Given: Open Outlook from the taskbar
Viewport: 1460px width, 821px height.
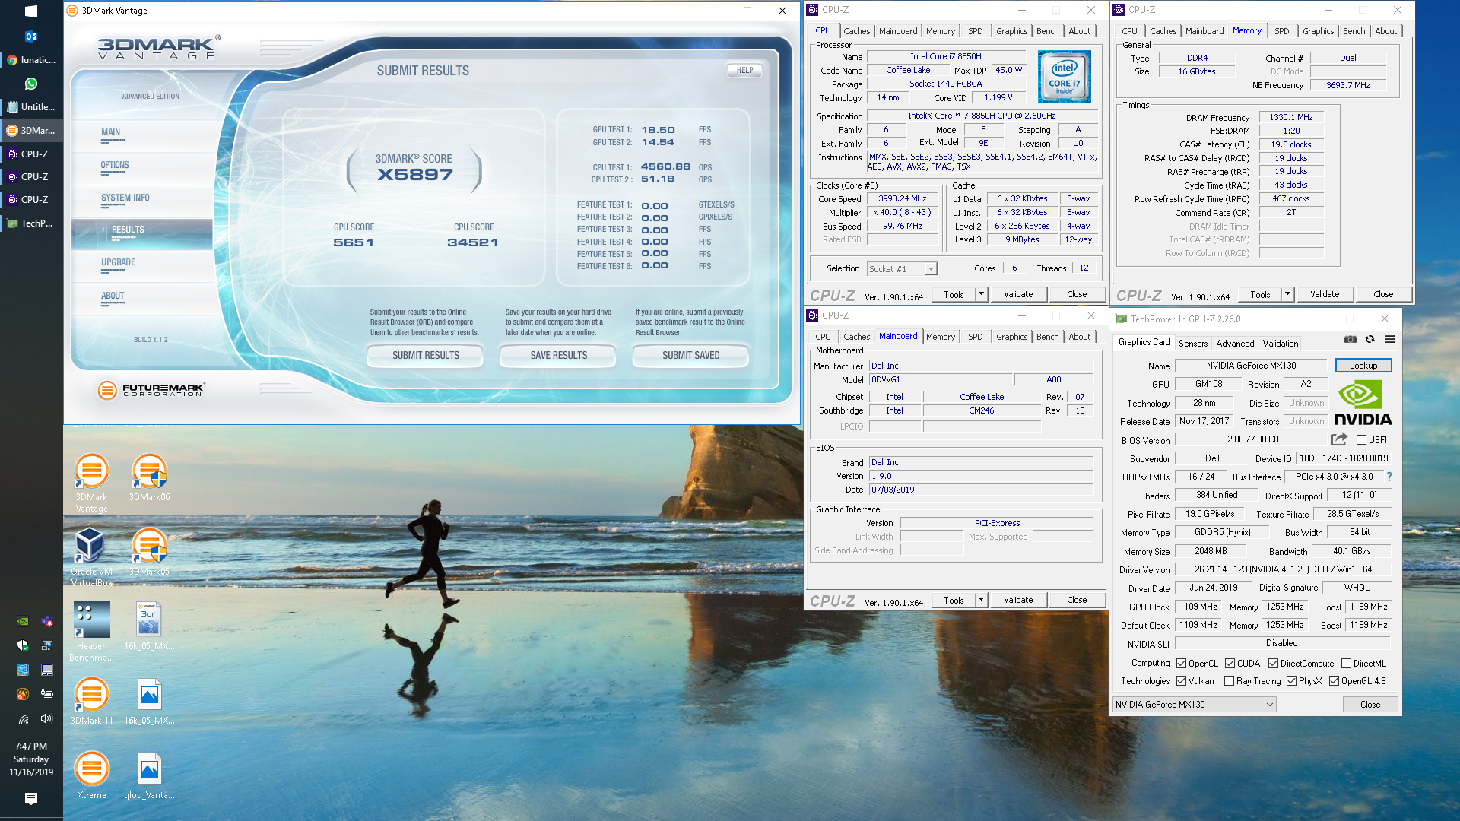Looking at the screenshot, I should (31, 36).
